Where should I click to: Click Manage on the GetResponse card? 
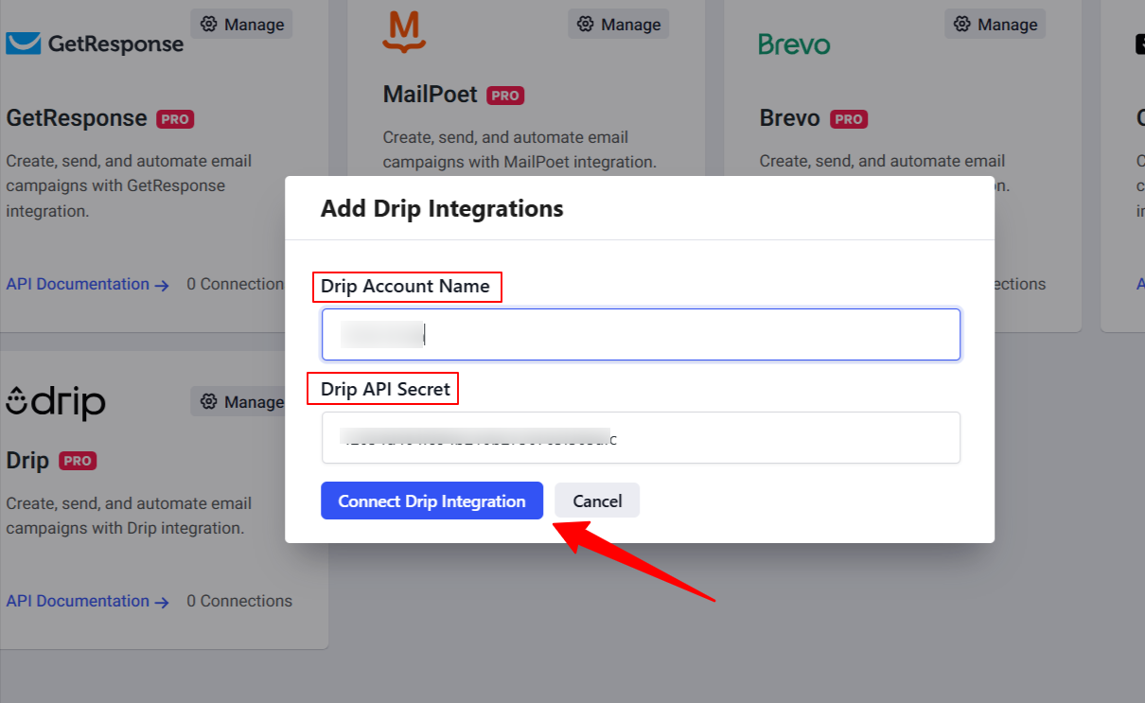tap(241, 23)
